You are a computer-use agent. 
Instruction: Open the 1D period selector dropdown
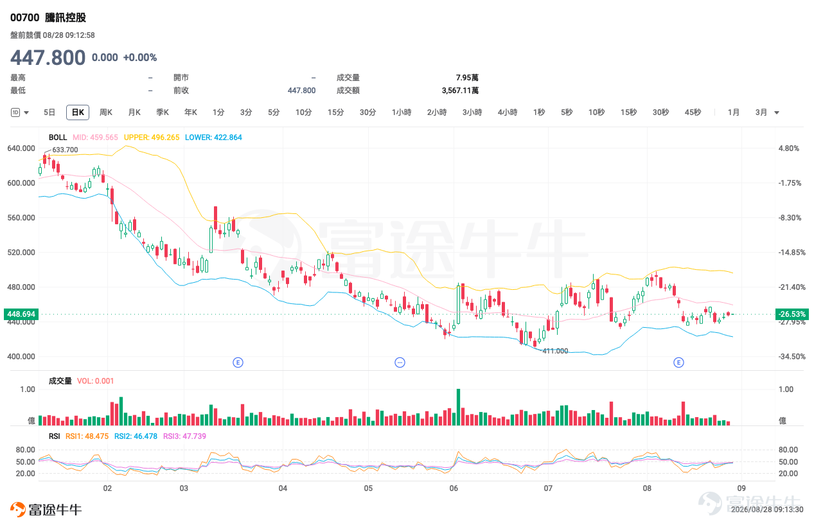tap(20, 112)
